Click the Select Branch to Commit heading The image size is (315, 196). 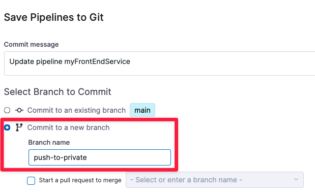[x=58, y=92]
